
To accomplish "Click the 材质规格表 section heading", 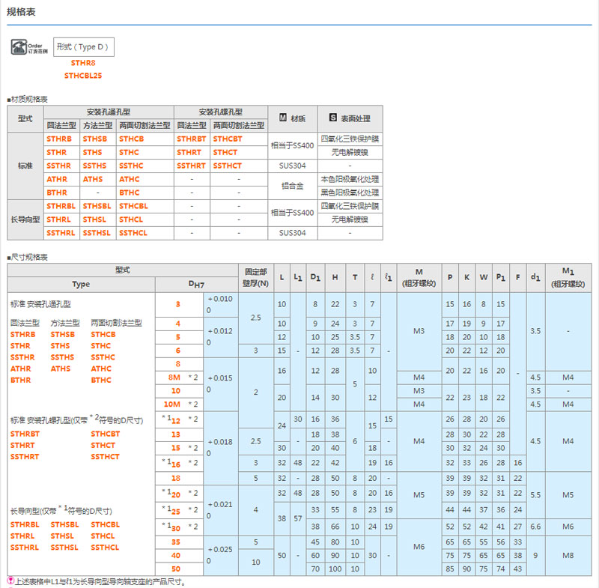I will pos(27,100).
